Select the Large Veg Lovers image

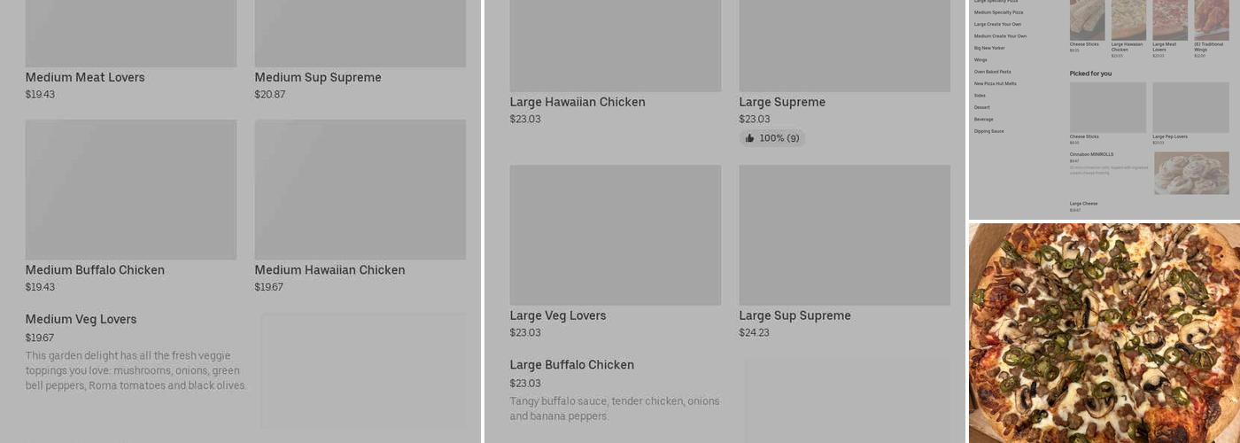615,235
